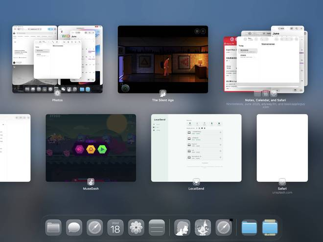The image size is (323, 242).
Task: Open the Photos app group card
Action: (x=57, y=59)
